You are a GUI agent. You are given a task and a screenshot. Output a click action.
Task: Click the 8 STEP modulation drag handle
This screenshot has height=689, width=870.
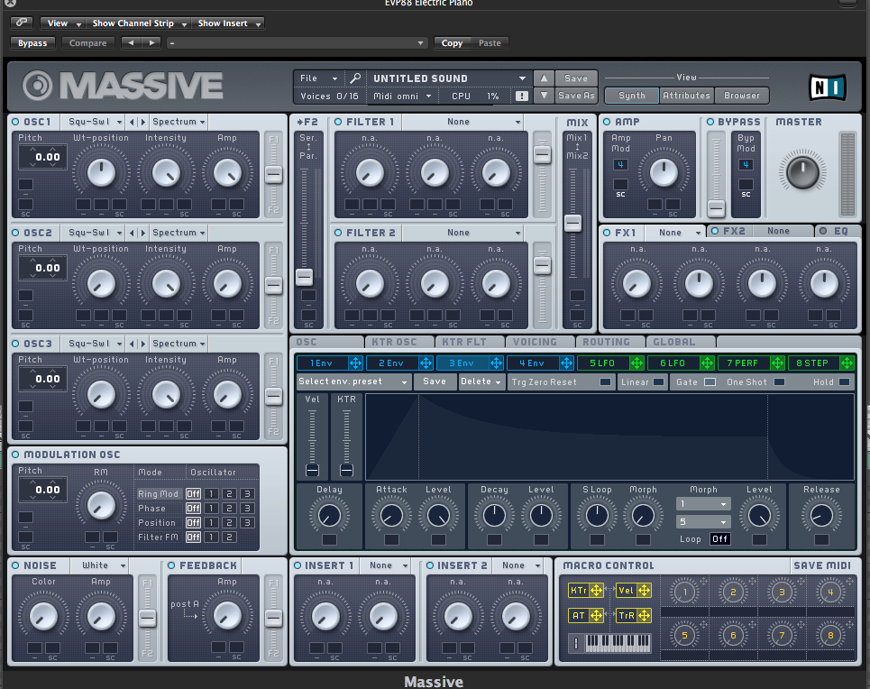coord(847,363)
